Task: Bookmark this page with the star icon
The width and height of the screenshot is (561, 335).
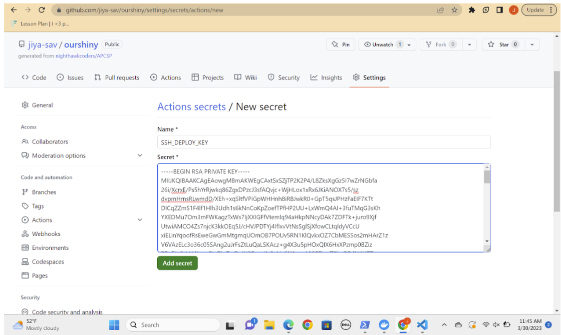Action: (454, 10)
